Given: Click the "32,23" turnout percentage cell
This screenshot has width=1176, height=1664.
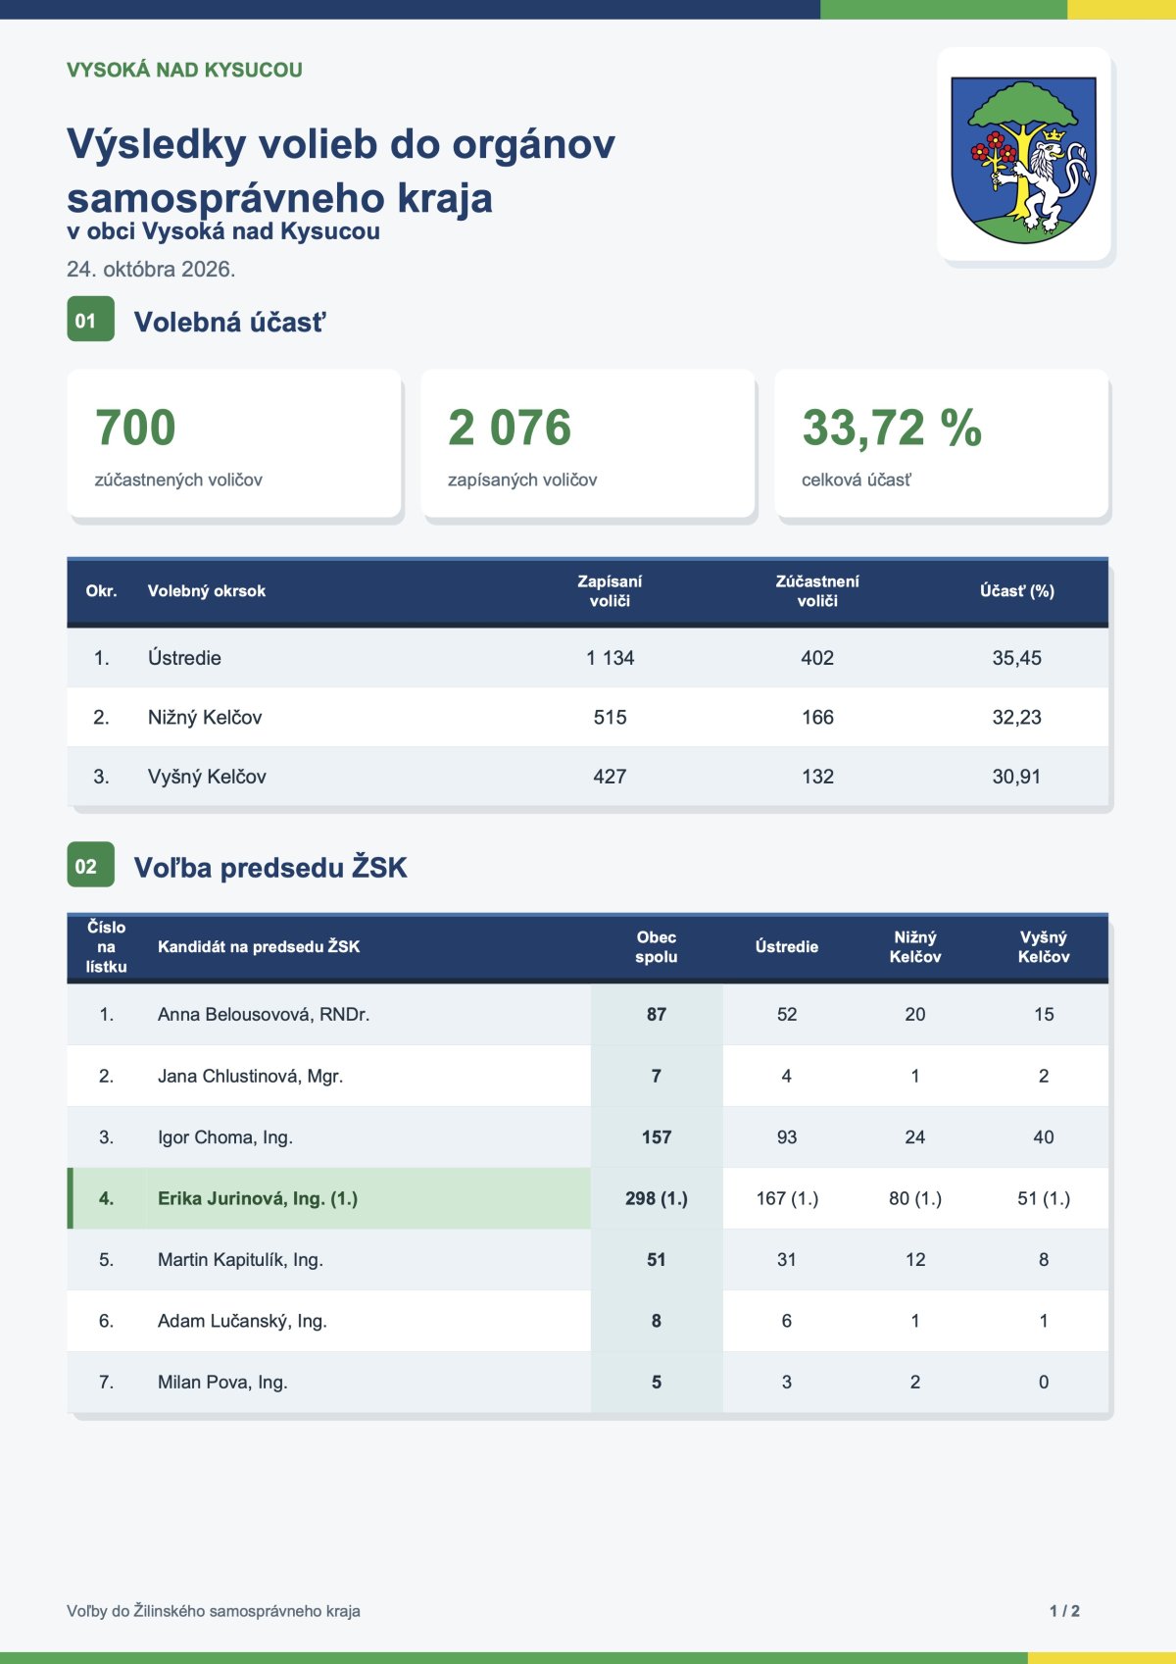Looking at the screenshot, I should point(1017,718).
